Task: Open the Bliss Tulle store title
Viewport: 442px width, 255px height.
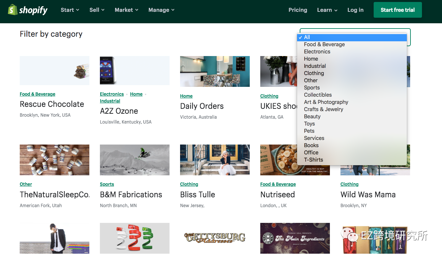Action: point(198,195)
